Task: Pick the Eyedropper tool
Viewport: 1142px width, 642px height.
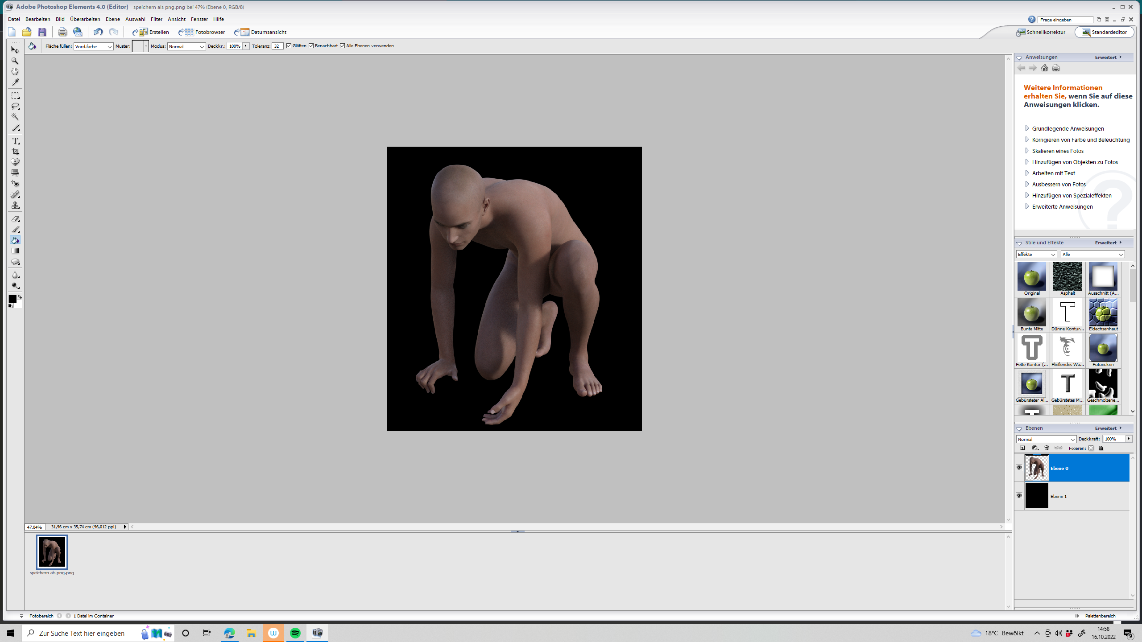Action: pyautogui.click(x=15, y=82)
